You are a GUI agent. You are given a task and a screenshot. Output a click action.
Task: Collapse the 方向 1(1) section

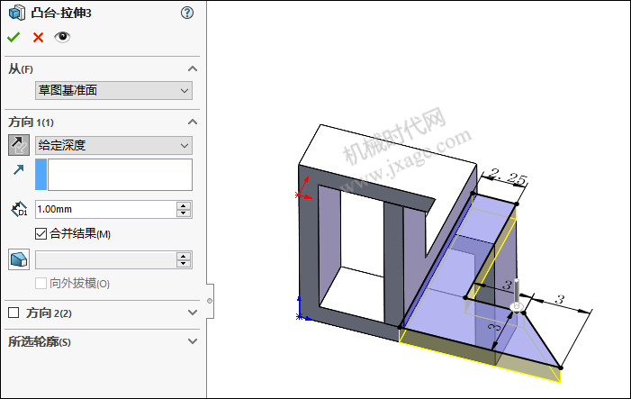coord(193,122)
